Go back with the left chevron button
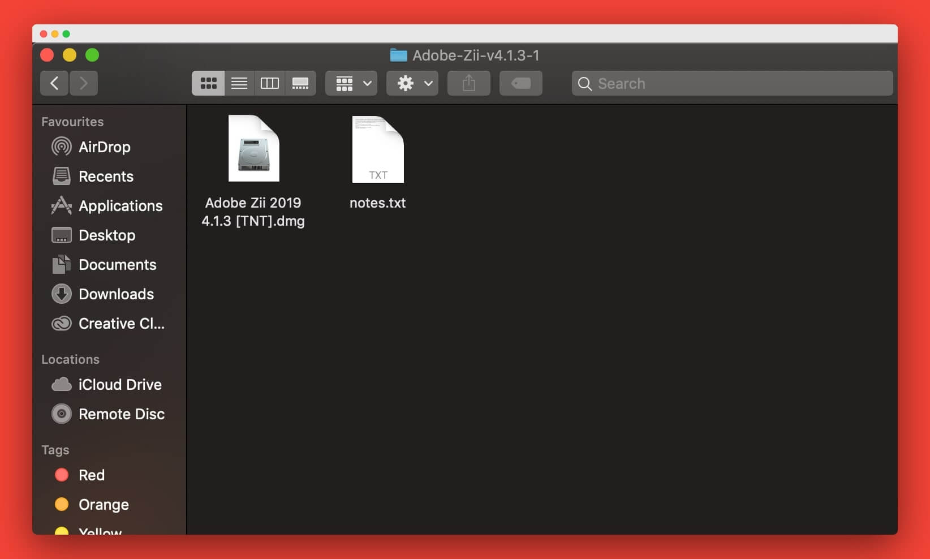The image size is (930, 559). (x=54, y=83)
